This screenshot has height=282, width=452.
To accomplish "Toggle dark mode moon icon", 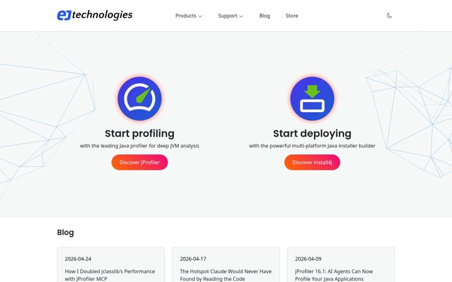I will point(389,16).
